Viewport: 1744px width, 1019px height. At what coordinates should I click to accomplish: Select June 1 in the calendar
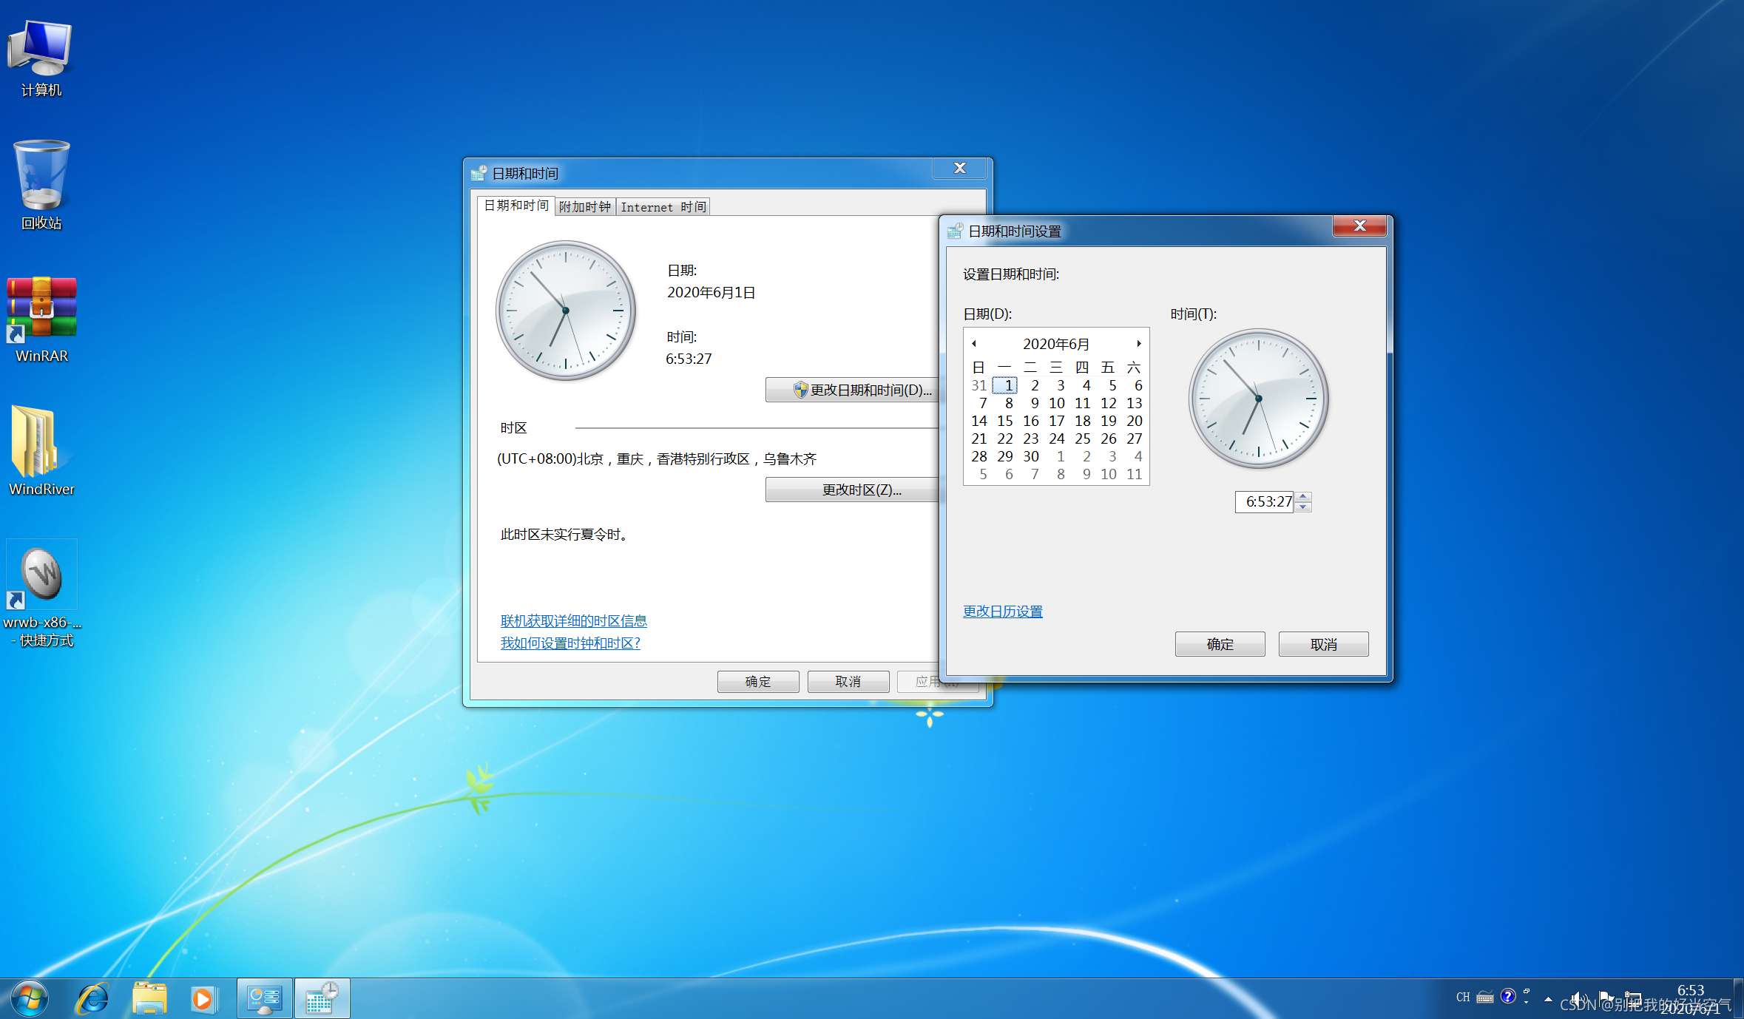[1006, 385]
